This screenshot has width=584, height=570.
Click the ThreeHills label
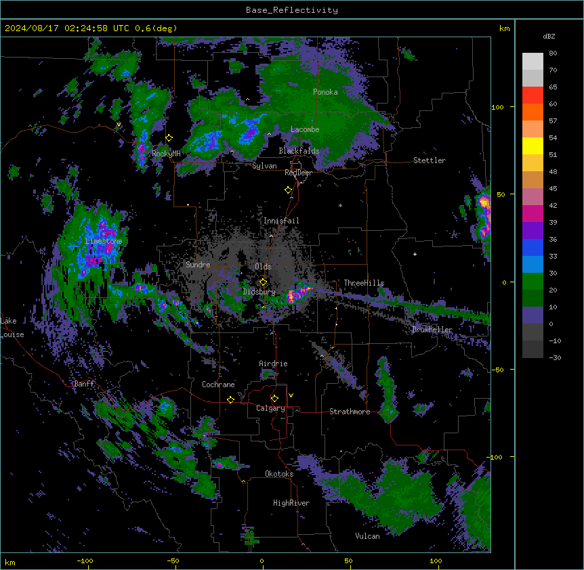coord(364,283)
